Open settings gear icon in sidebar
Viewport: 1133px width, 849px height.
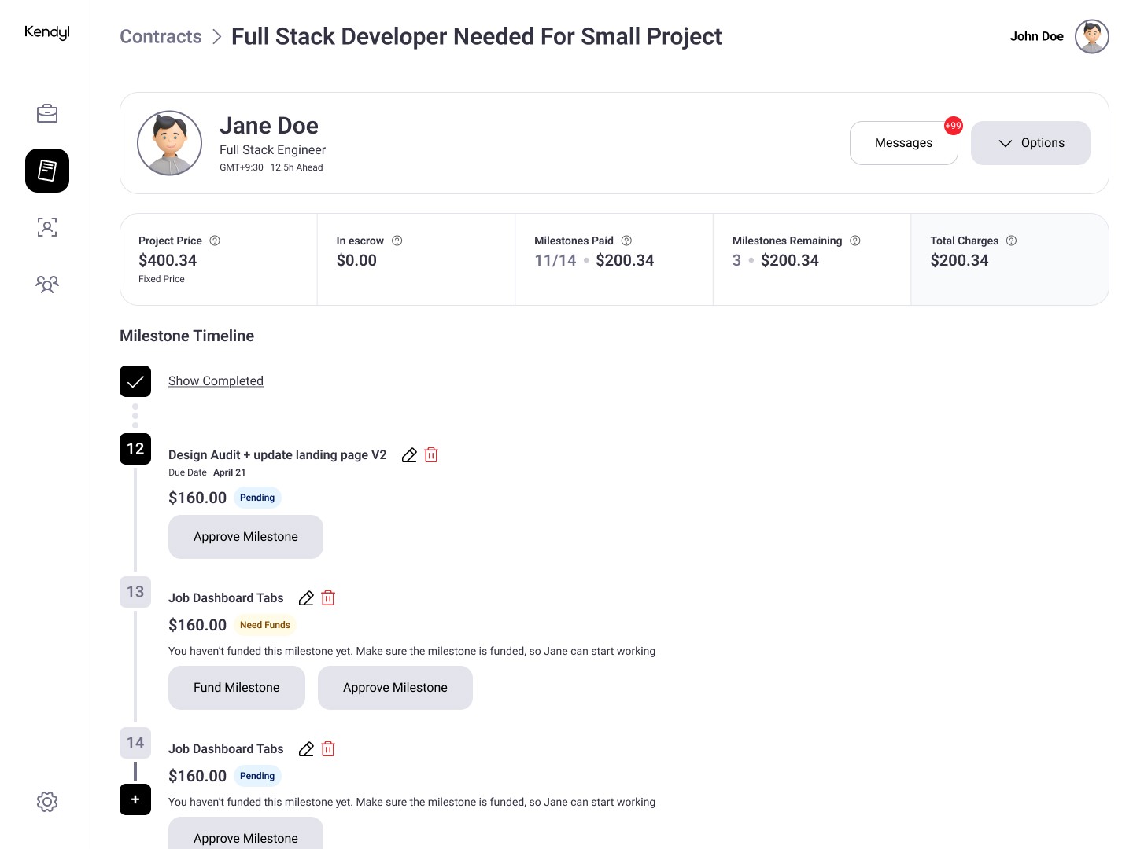[47, 802]
